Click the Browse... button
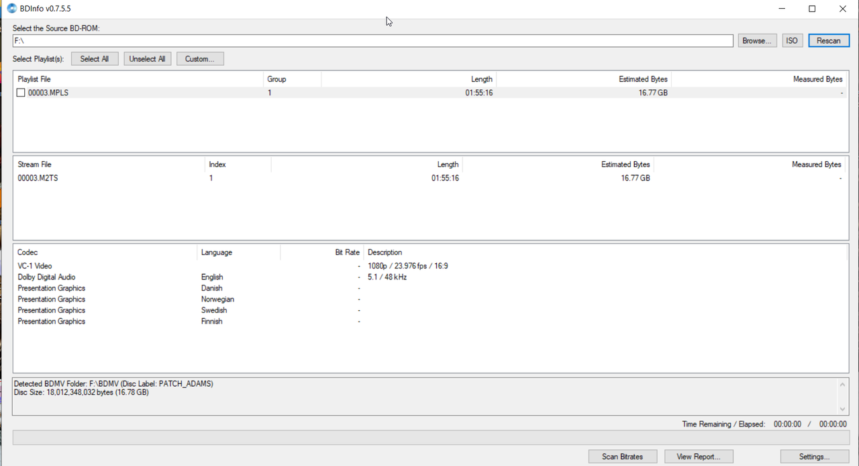 click(x=758, y=40)
